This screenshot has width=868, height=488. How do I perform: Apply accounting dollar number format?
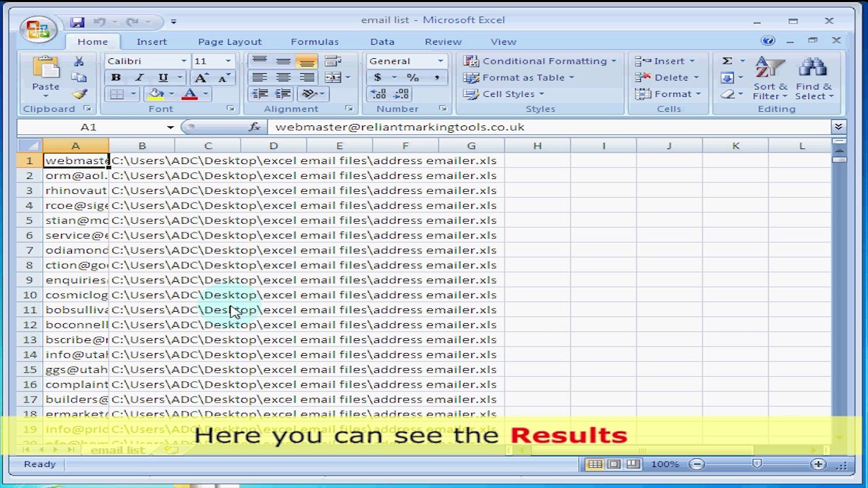(378, 78)
